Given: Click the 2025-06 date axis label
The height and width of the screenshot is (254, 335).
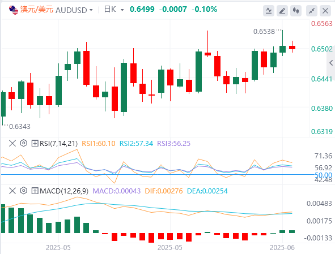Looking at the screenshot, I should [282, 248].
